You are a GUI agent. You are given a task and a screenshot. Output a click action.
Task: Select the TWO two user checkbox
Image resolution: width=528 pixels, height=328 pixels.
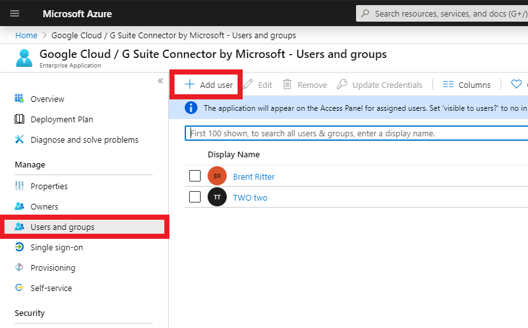pos(195,197)
